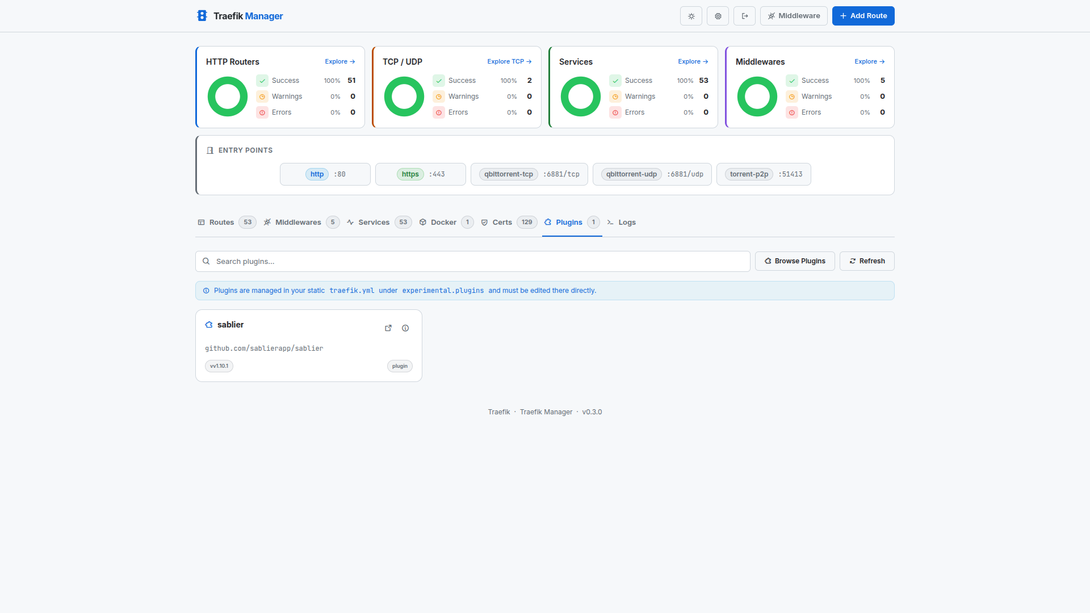This screenshot has width=1090, height=613.
Task: Switch to the Routes tab
Action: pyautogui.click(x=222, y=222)
